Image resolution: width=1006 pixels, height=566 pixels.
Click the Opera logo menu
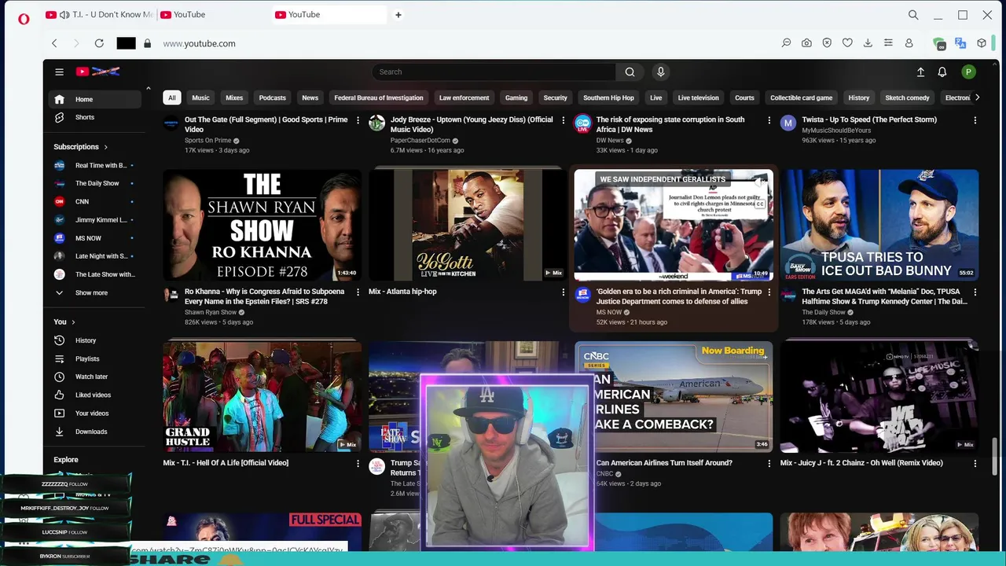coord(24,19)
